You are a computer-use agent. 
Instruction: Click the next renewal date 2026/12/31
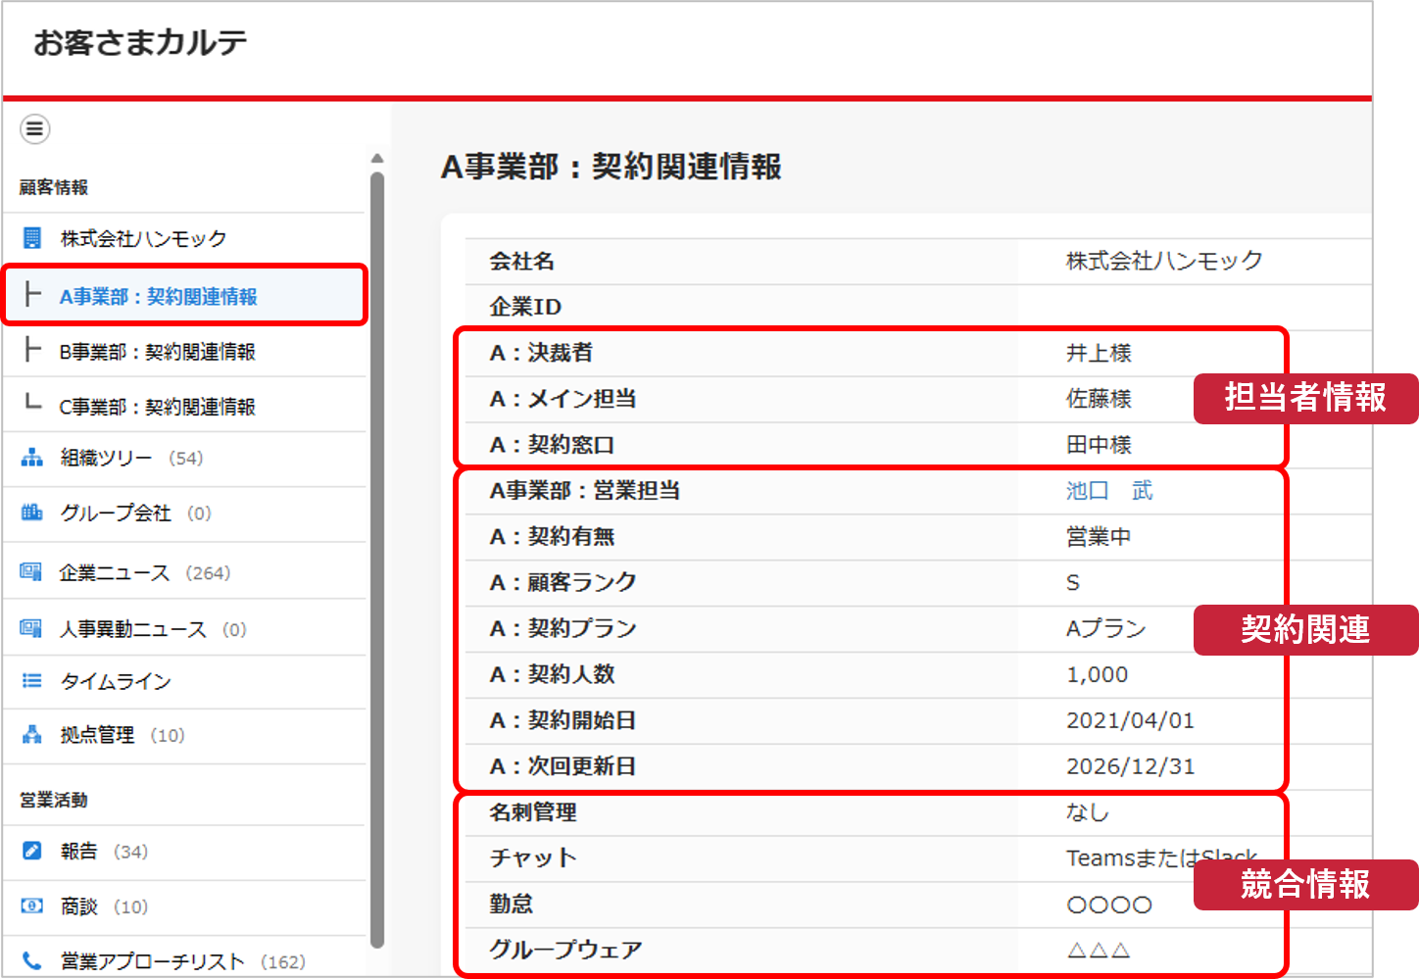[x=1130, y=766]
